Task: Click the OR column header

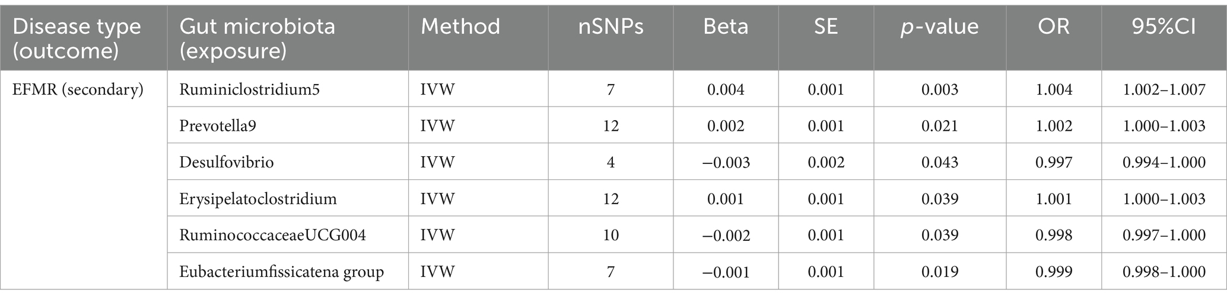Action: (x=1054, y=26)
